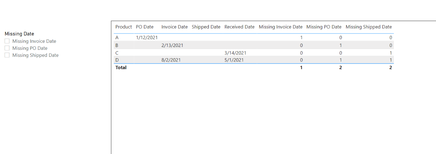Sort by Missing Invoice Date column header

point(281,27)
